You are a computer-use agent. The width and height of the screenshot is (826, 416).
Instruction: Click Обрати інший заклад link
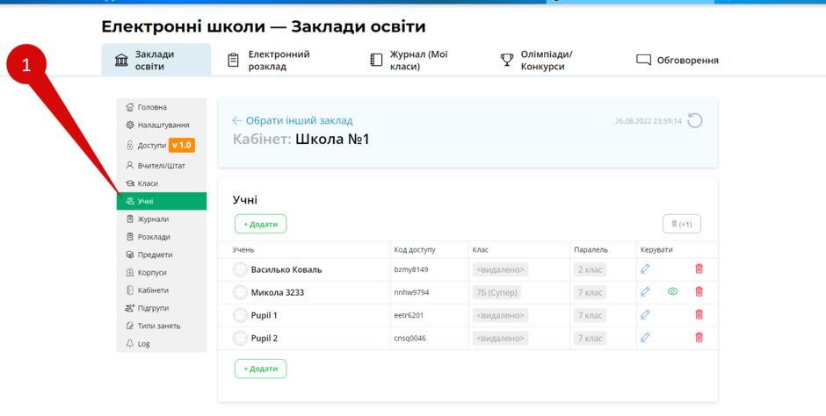click(x=293, y=121)
